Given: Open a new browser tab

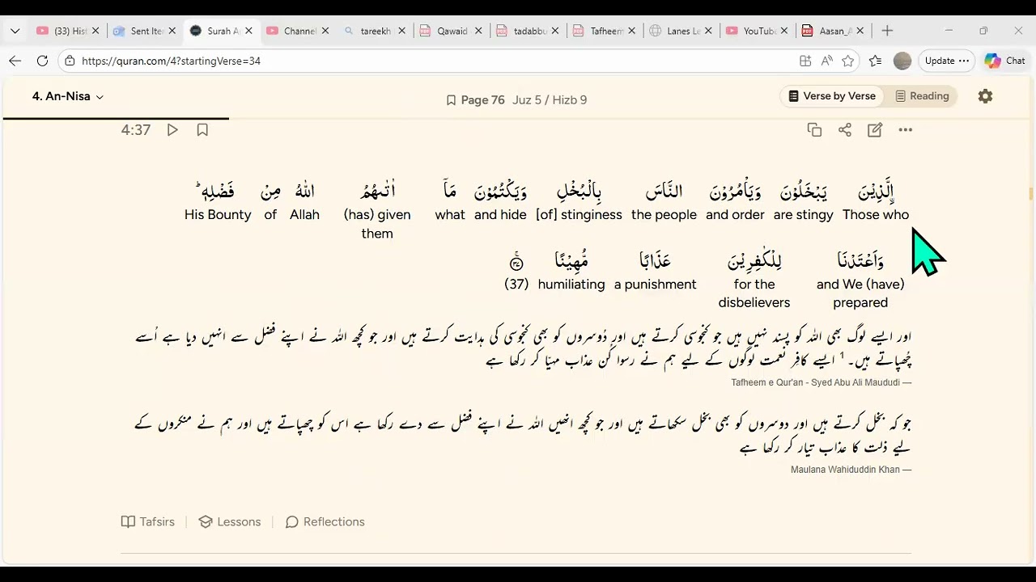Looking at the screenshot, I should click(x=887, y=31).
